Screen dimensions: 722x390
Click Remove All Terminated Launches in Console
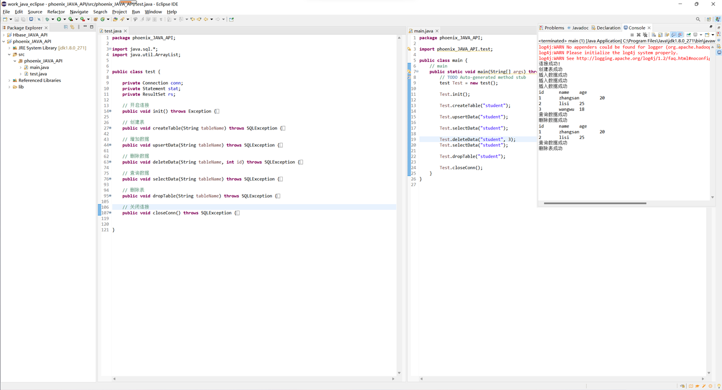(645, 35)
